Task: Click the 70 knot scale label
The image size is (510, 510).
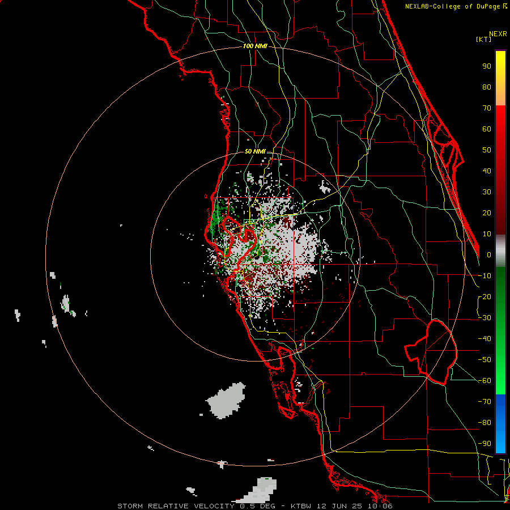Action: 487,108
